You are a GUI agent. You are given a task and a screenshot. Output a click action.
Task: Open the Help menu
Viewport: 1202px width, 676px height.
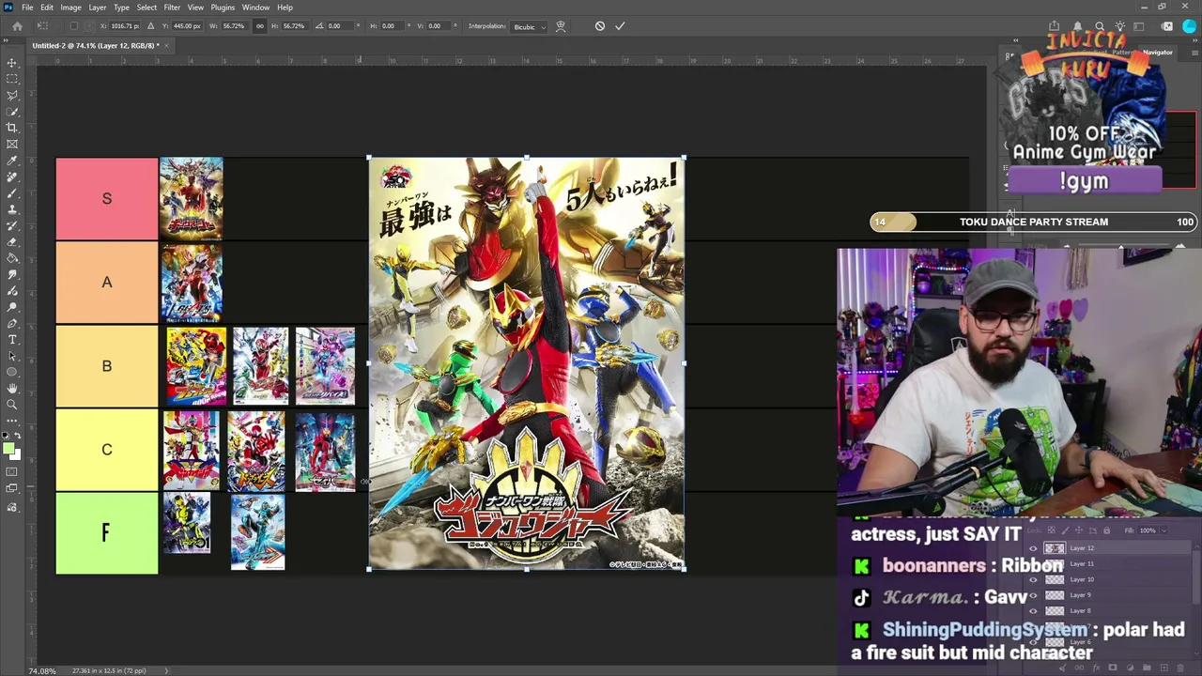(x=285, y=8)
